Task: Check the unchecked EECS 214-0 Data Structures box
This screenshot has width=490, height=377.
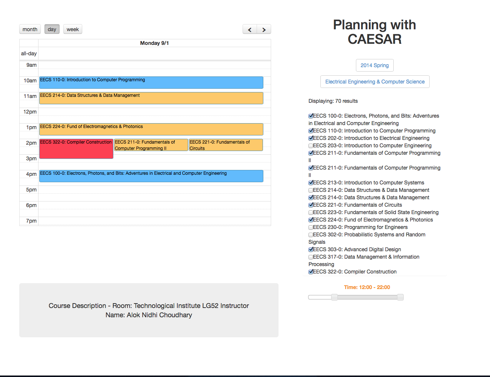Action: point(311,190)
